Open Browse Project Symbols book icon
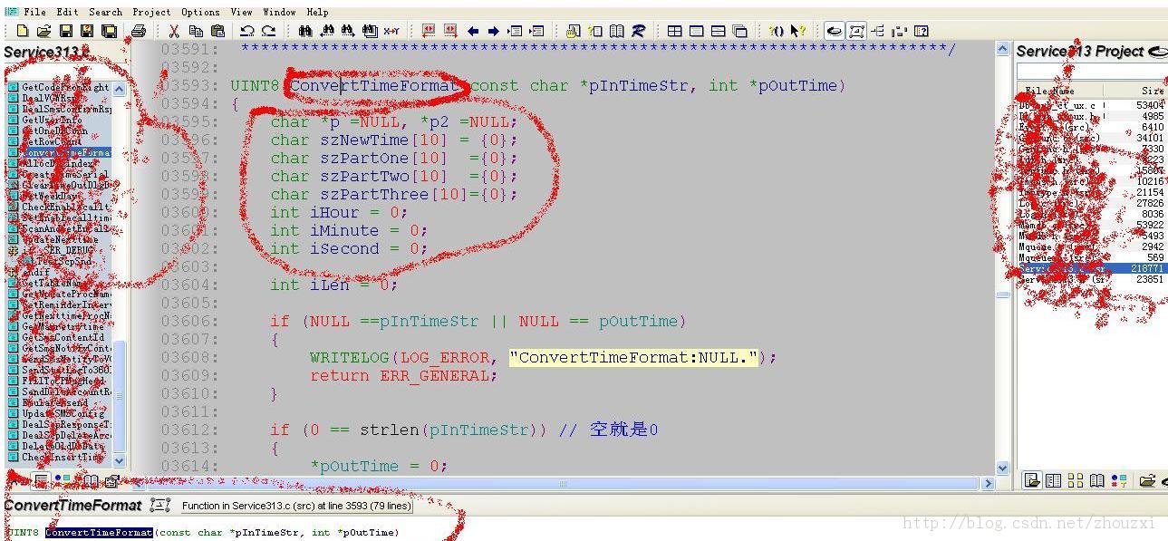 (616, 31)
